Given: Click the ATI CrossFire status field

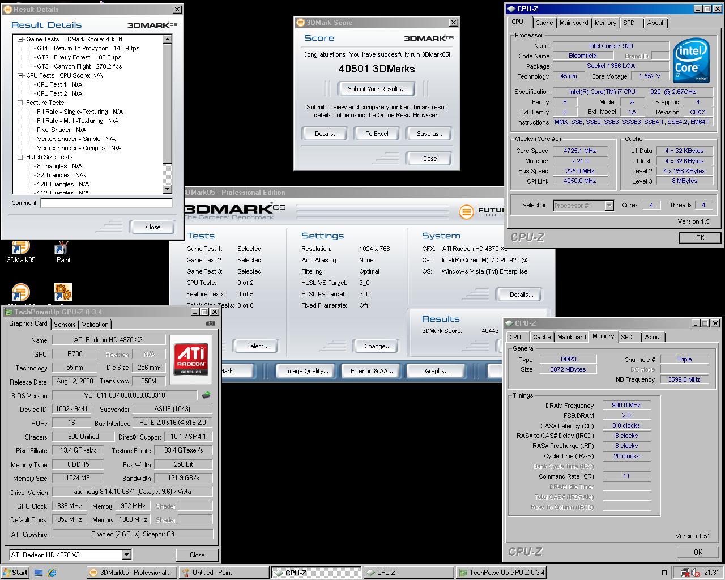Looking at the screenshot, I should [x=133, y=534].
